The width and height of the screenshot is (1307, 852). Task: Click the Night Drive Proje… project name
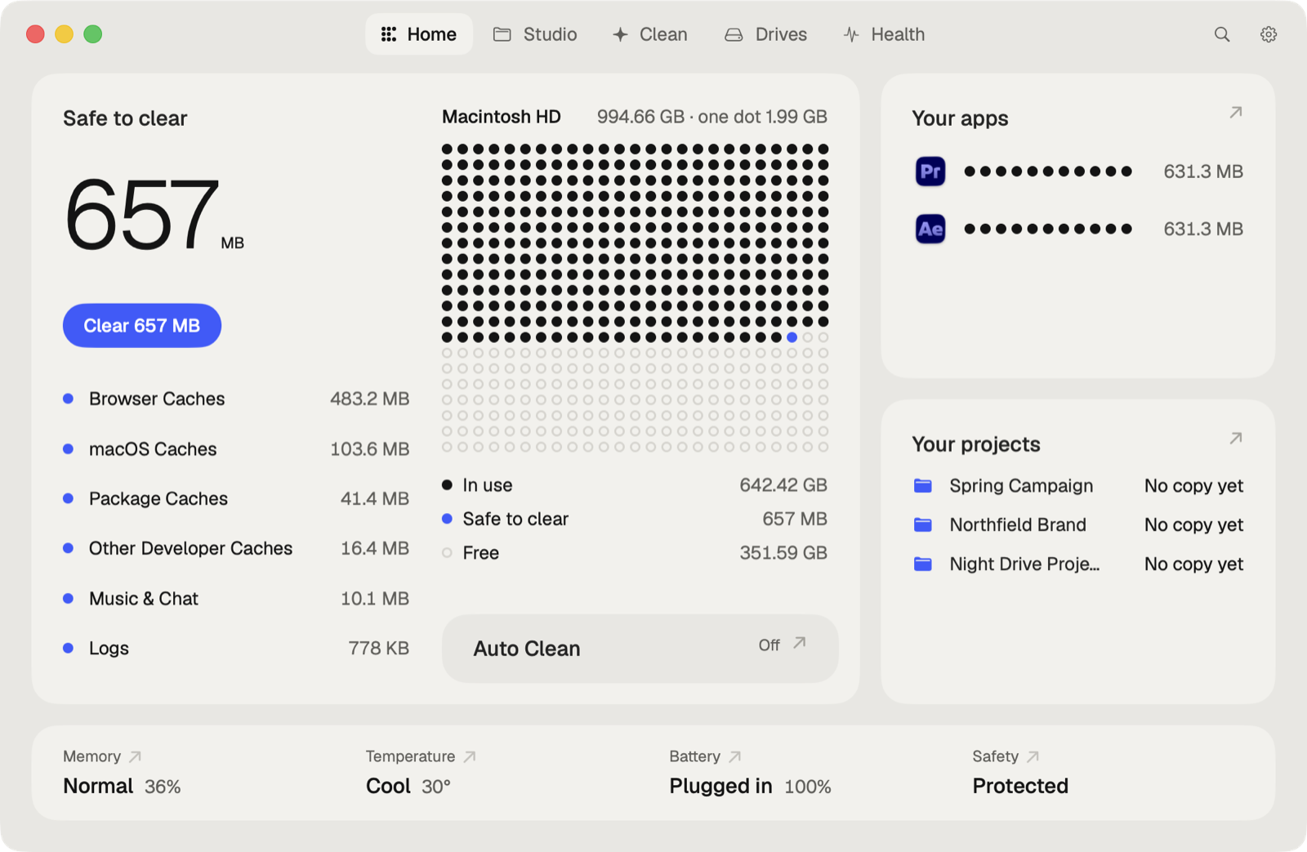coord(1024,564)
